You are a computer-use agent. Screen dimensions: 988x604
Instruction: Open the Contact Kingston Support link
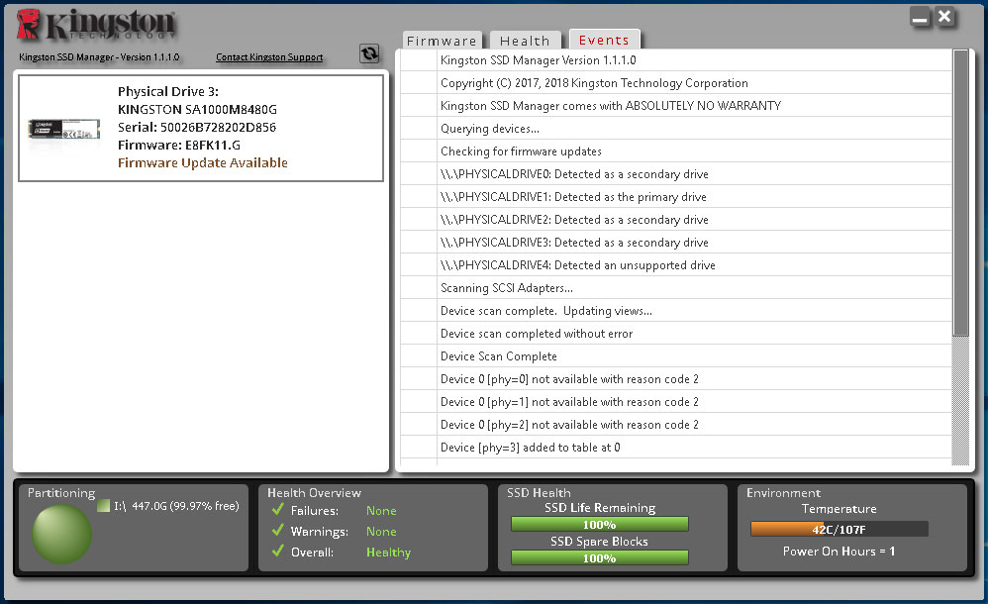269,57
